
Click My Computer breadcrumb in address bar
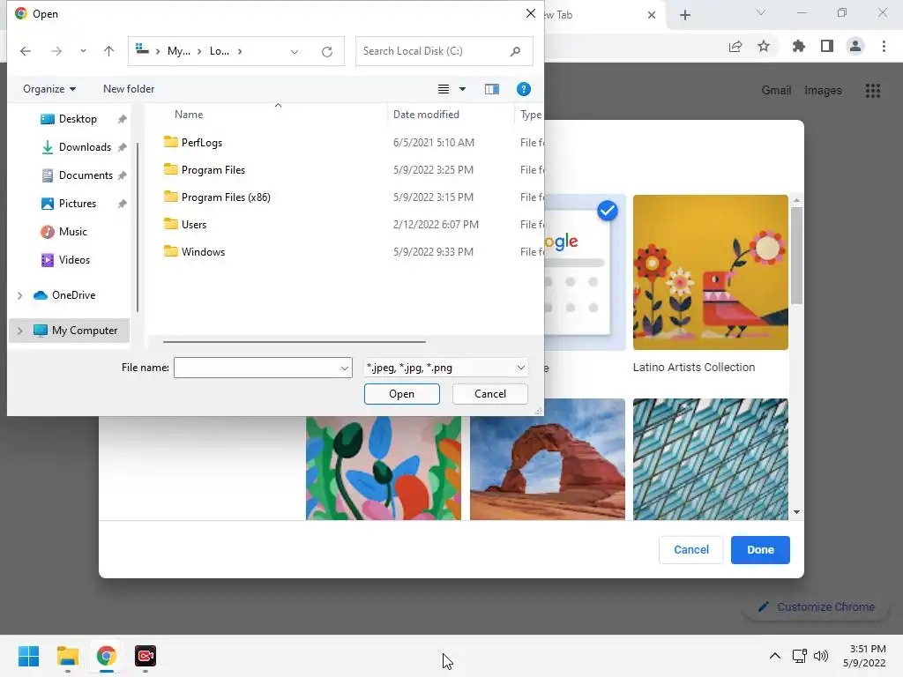tap(178, 51)
